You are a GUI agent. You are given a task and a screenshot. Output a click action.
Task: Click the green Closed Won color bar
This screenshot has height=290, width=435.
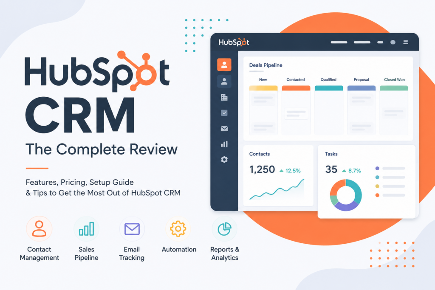394,88
